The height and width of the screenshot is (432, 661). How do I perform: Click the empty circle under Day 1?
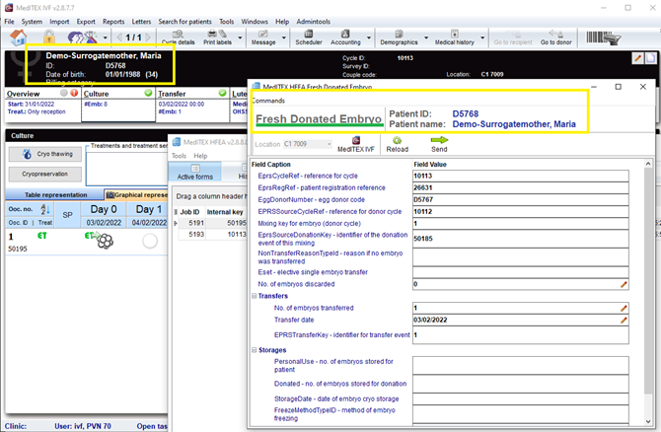point(150,241)
